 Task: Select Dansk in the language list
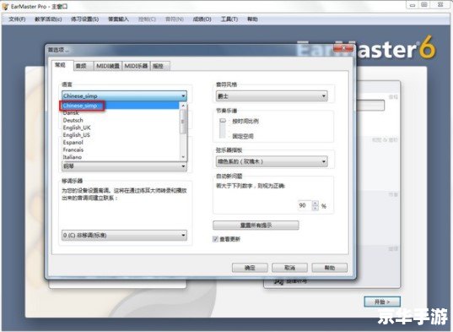coord(121,113)
